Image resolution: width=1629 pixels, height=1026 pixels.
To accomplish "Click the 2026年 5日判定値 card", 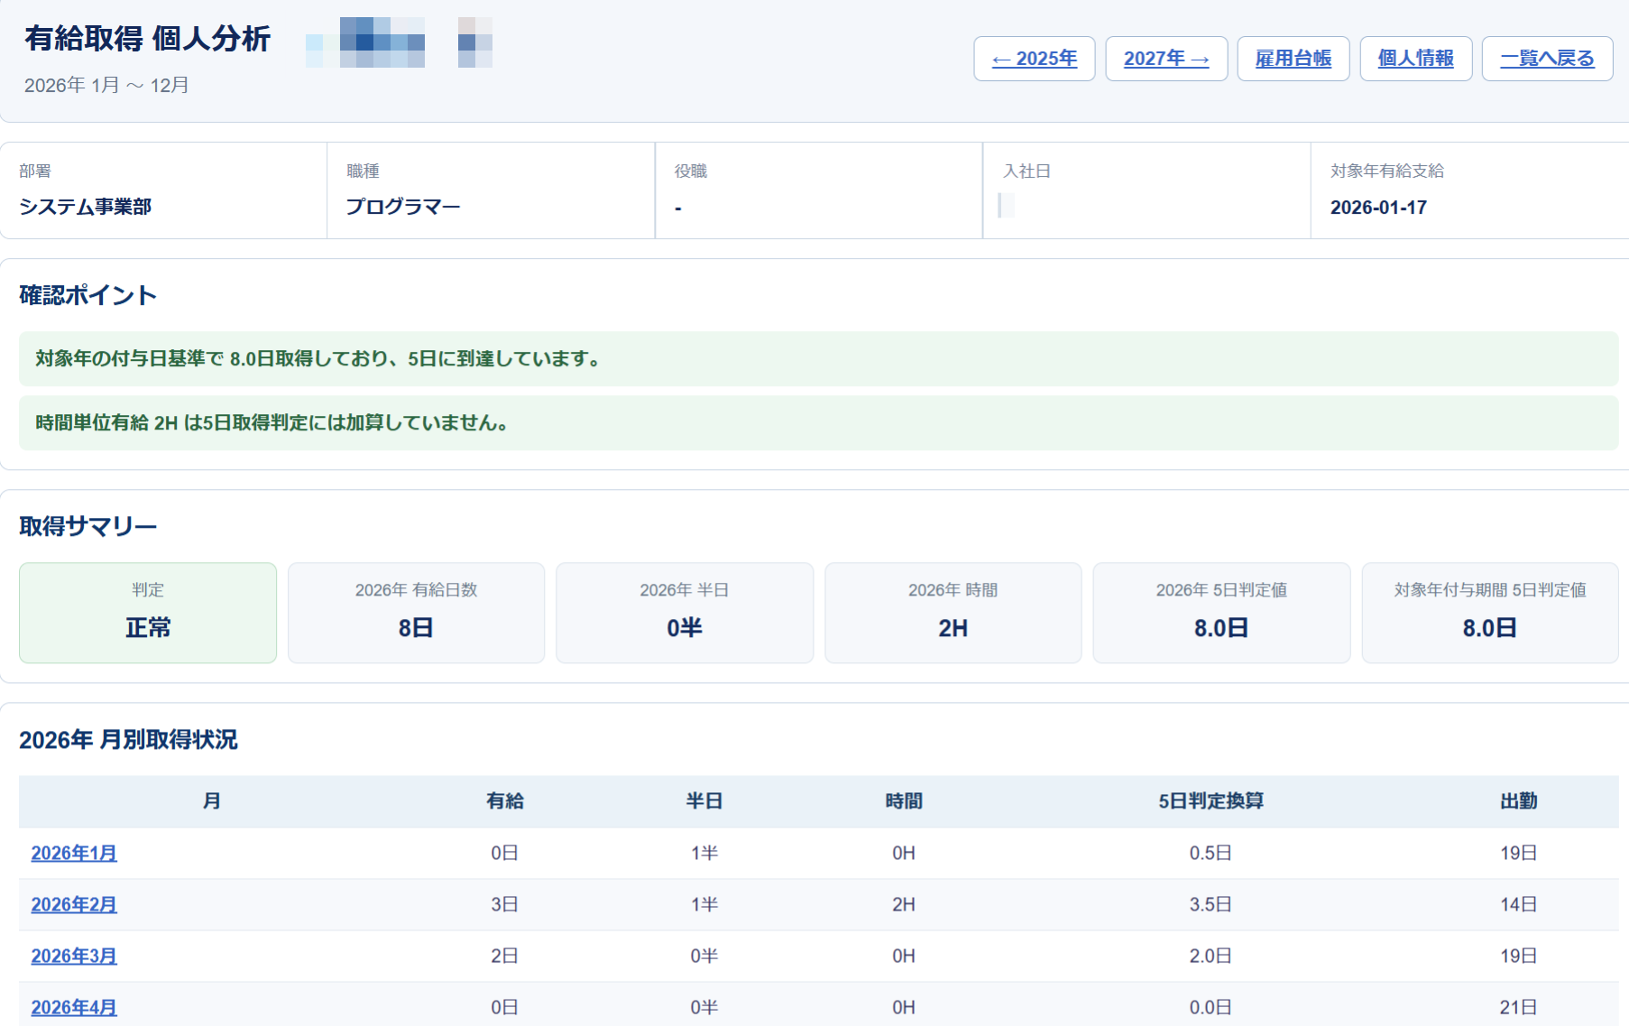I will click(1221, 613).
